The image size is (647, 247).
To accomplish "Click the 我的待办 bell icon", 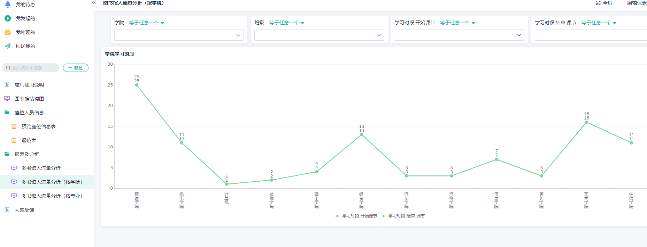I will point(8,5).
